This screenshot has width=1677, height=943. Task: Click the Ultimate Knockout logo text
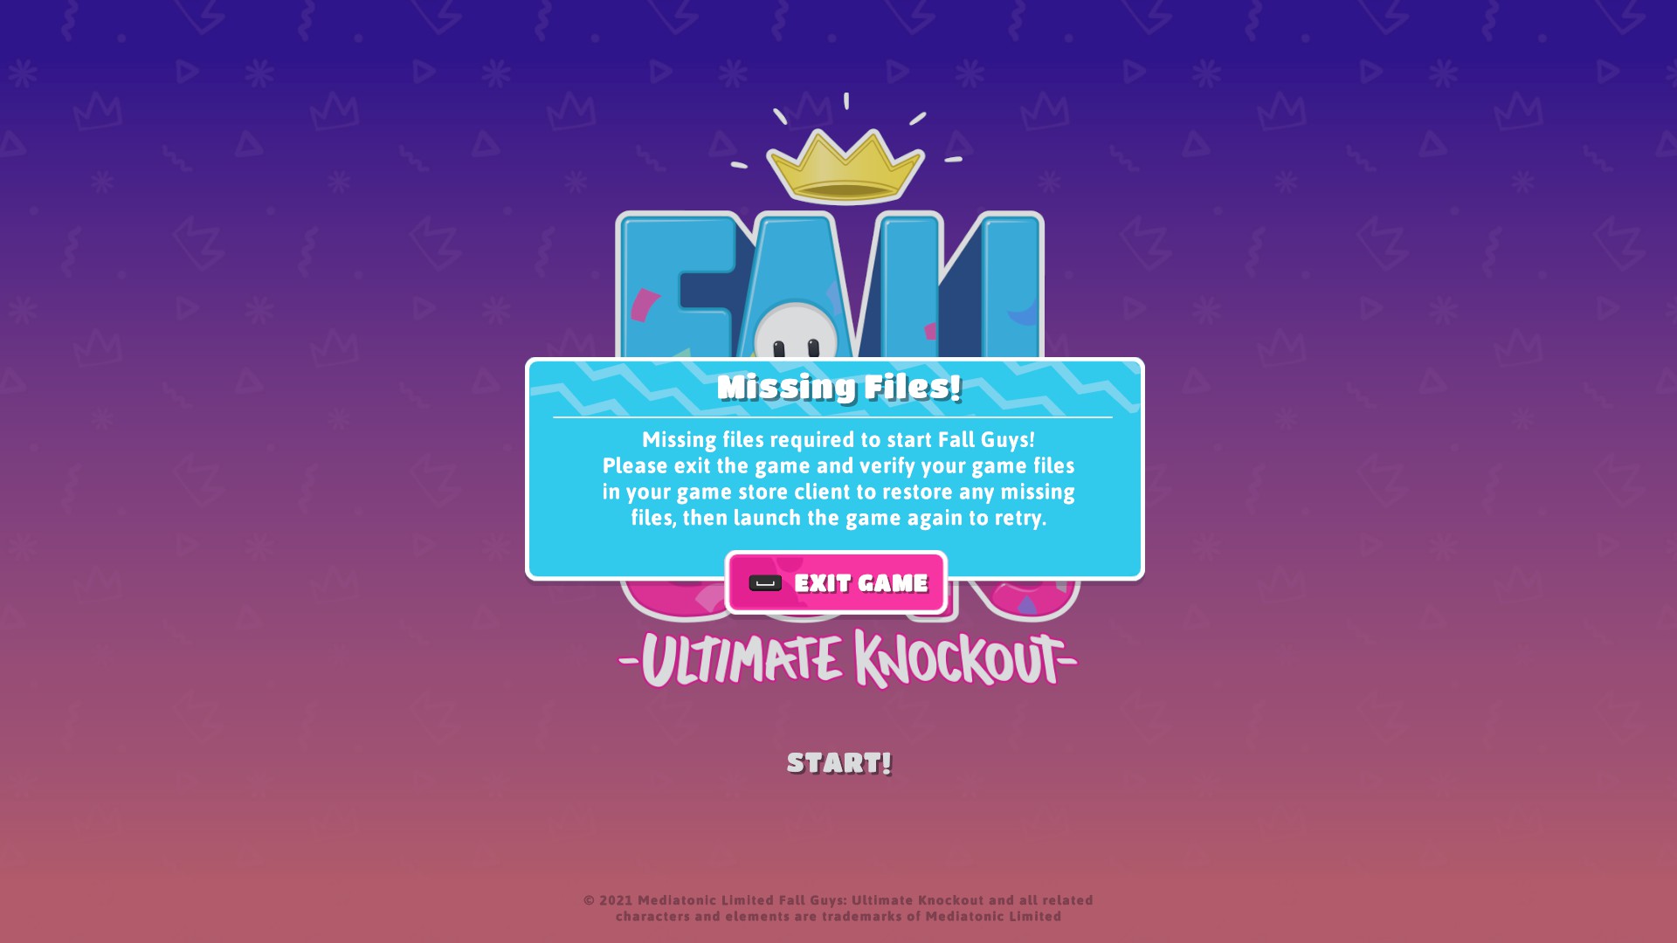point(847,659)
